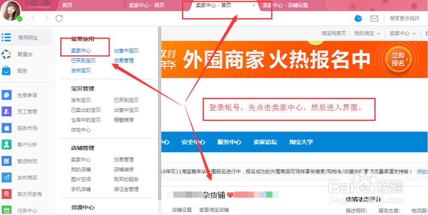Click 已买到宝贝 under 最常使用
428x215 pixels.
pyautogui.click(x=83, y=60)
